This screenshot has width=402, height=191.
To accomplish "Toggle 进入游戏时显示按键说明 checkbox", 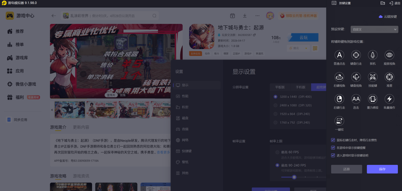I will pos(333,155).
